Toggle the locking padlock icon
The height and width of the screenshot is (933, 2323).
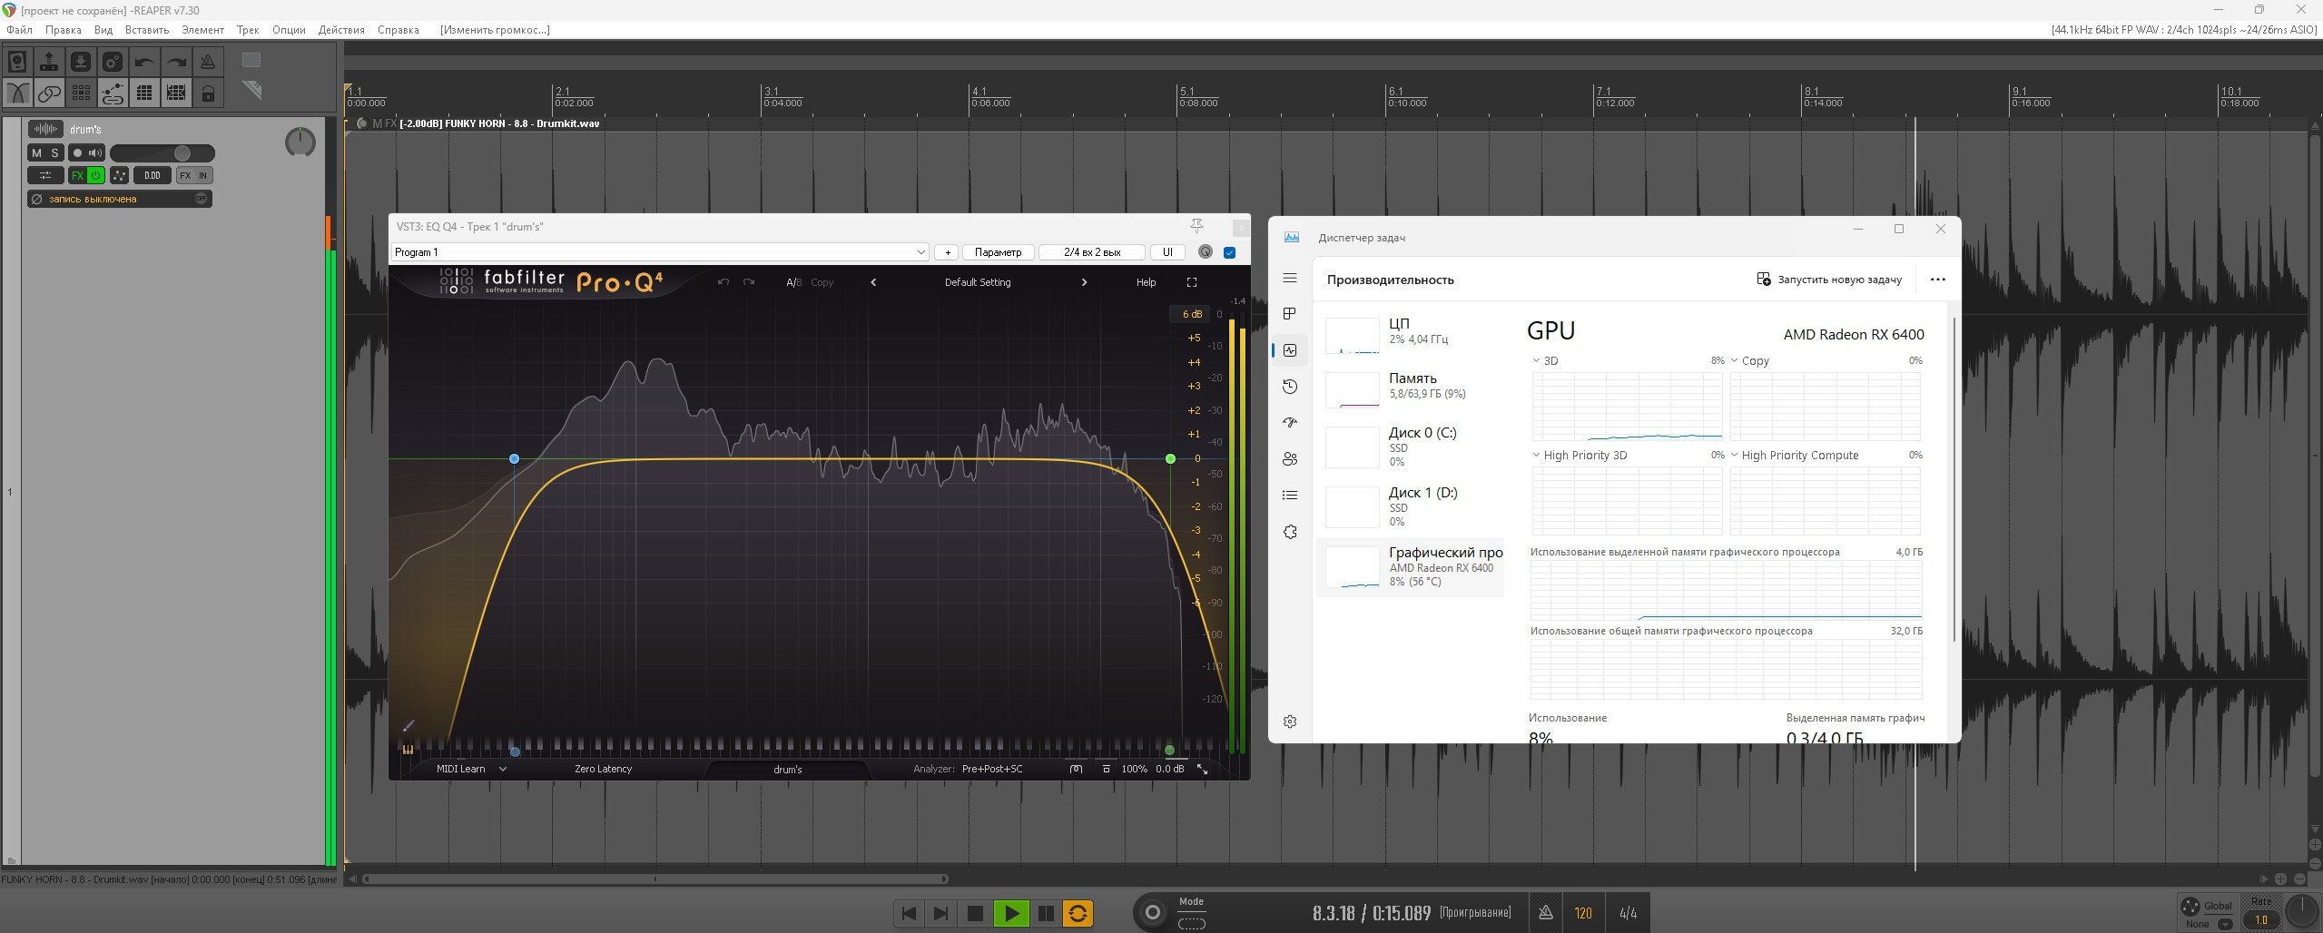coord(208,93)
